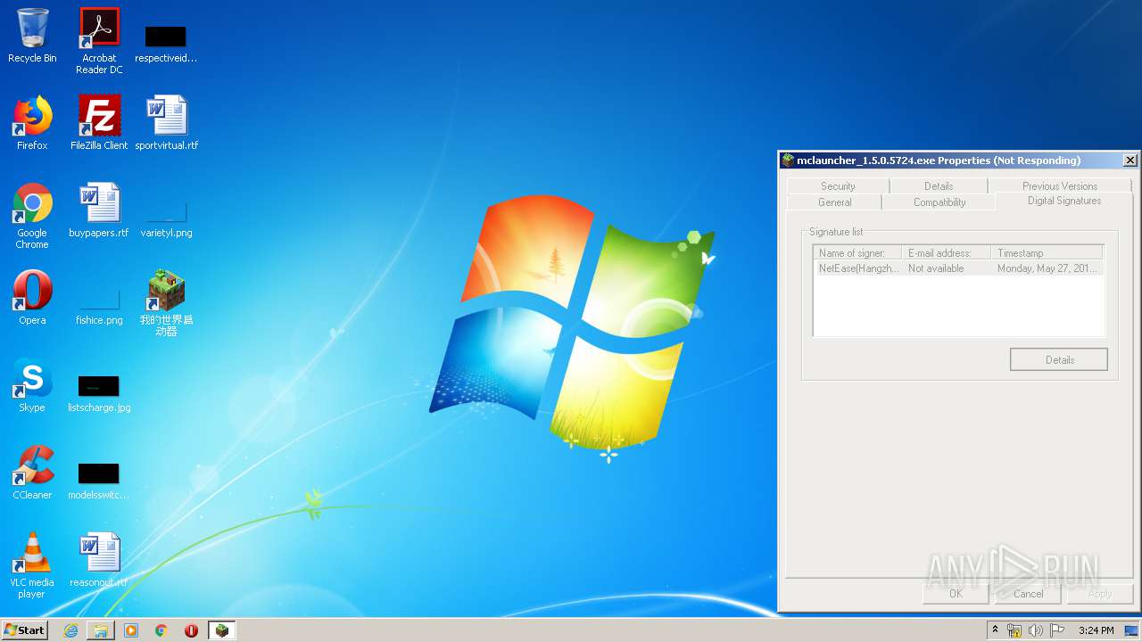
Task: Click Opera icon in taskbar
Action: (191, 630)
